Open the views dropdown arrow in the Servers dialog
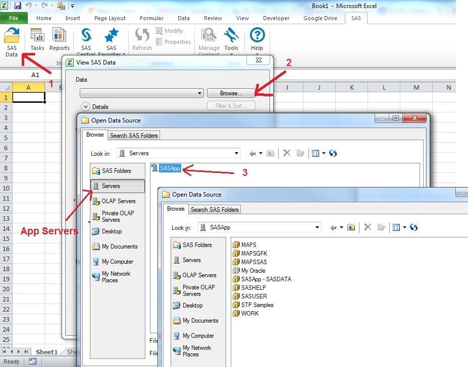468x367 pixels. click(x=324, y=153)
